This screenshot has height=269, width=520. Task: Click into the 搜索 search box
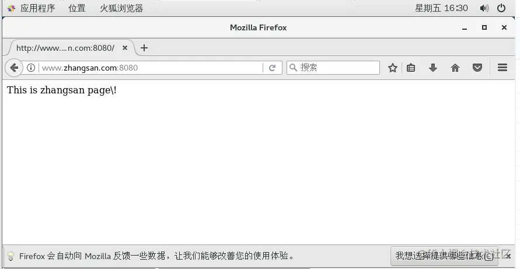click(x=333, y=68)
